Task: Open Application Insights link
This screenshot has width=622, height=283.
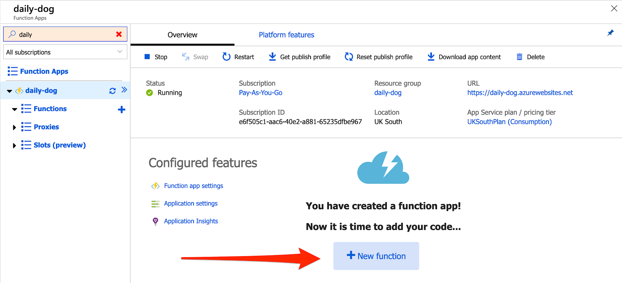Action: tap(191, 221)
